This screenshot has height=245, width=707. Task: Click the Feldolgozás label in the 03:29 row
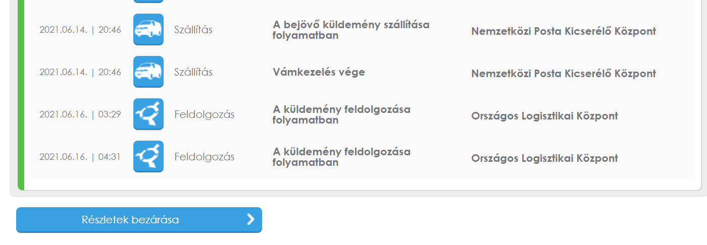click(x=205, y=114)
